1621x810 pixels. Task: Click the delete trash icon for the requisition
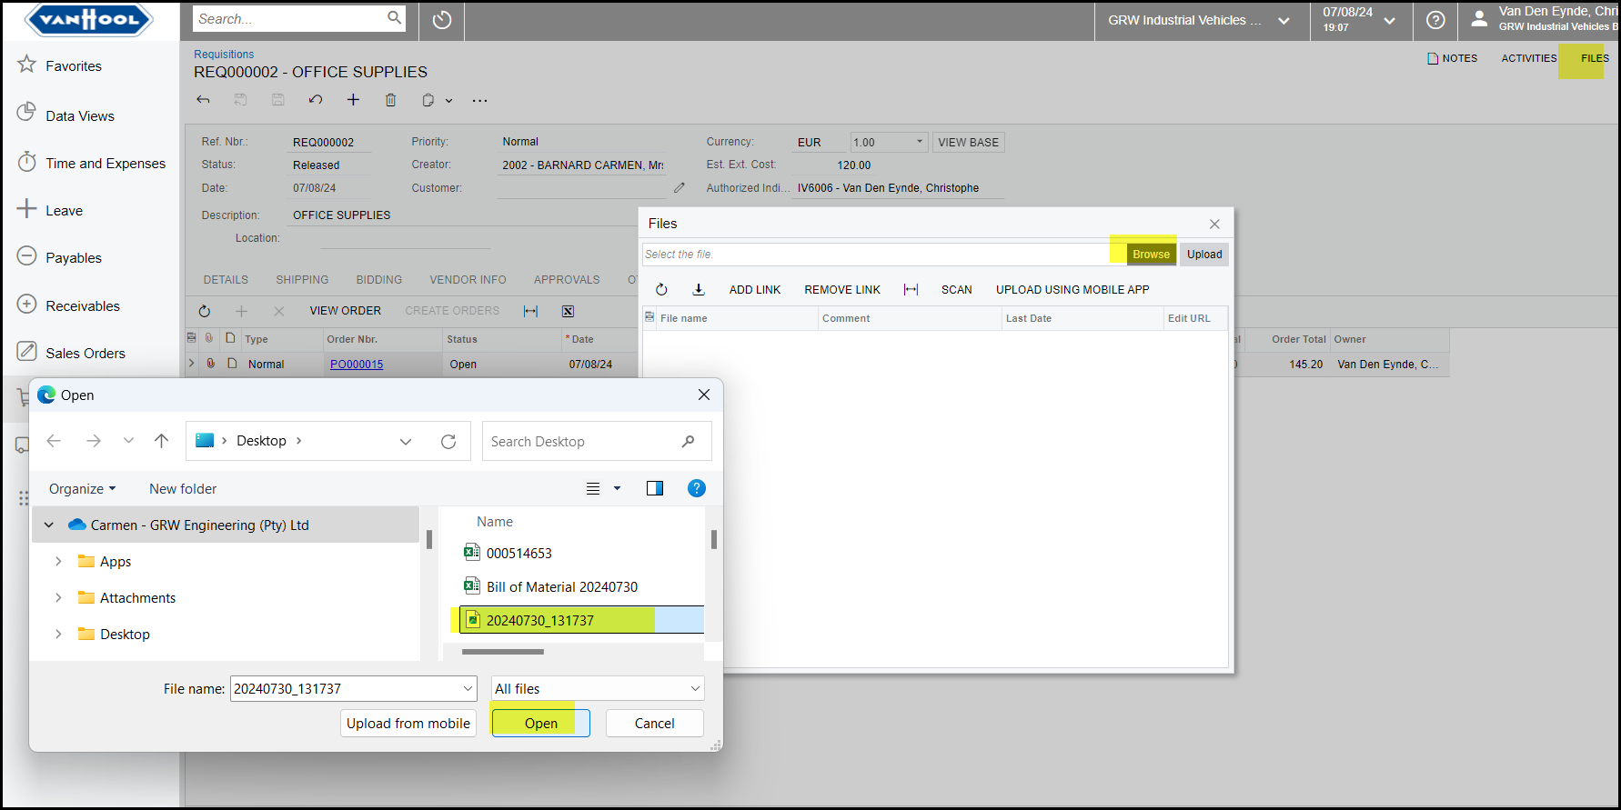(390, 100)
